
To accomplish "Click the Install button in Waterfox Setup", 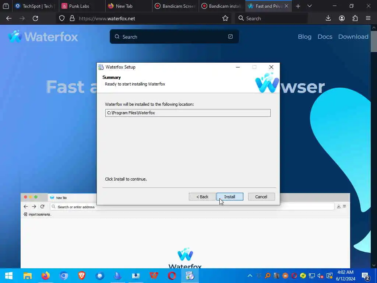I will click(230, 197).
